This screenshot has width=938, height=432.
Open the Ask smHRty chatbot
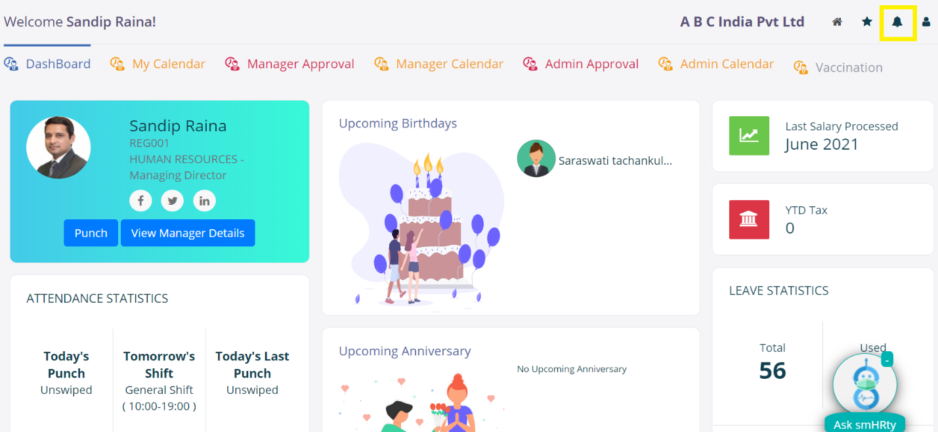[x=864, y=424]
